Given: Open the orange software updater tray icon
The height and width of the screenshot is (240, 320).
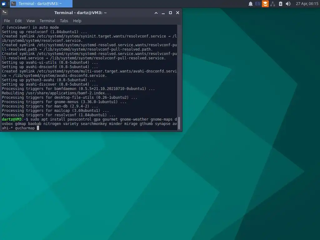Looking at the screenshot, I should [x=265, y=4].
